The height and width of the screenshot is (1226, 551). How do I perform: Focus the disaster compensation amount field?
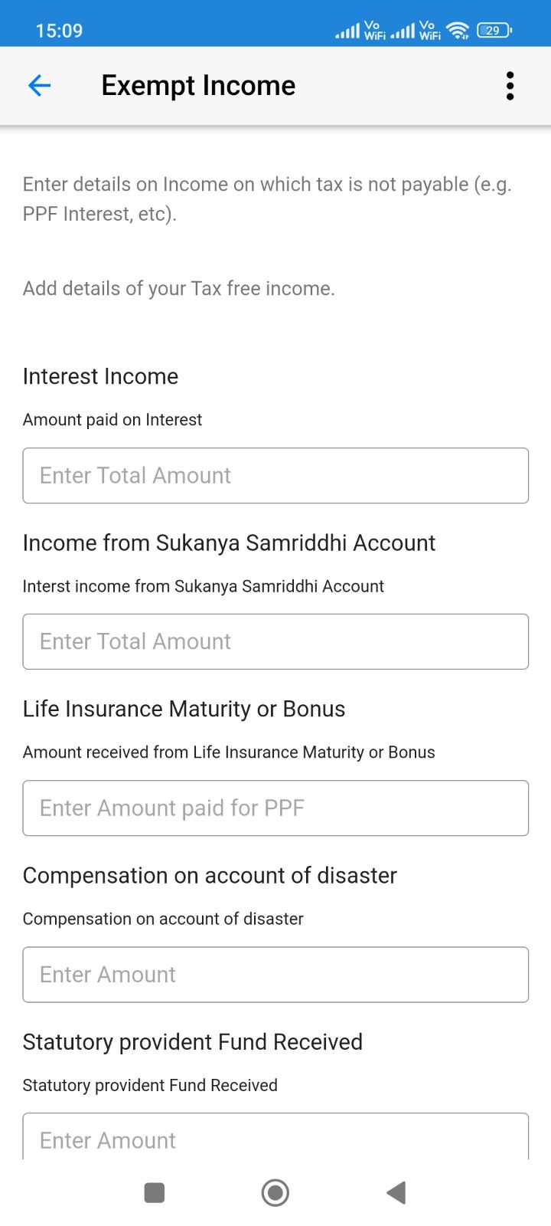275,975
